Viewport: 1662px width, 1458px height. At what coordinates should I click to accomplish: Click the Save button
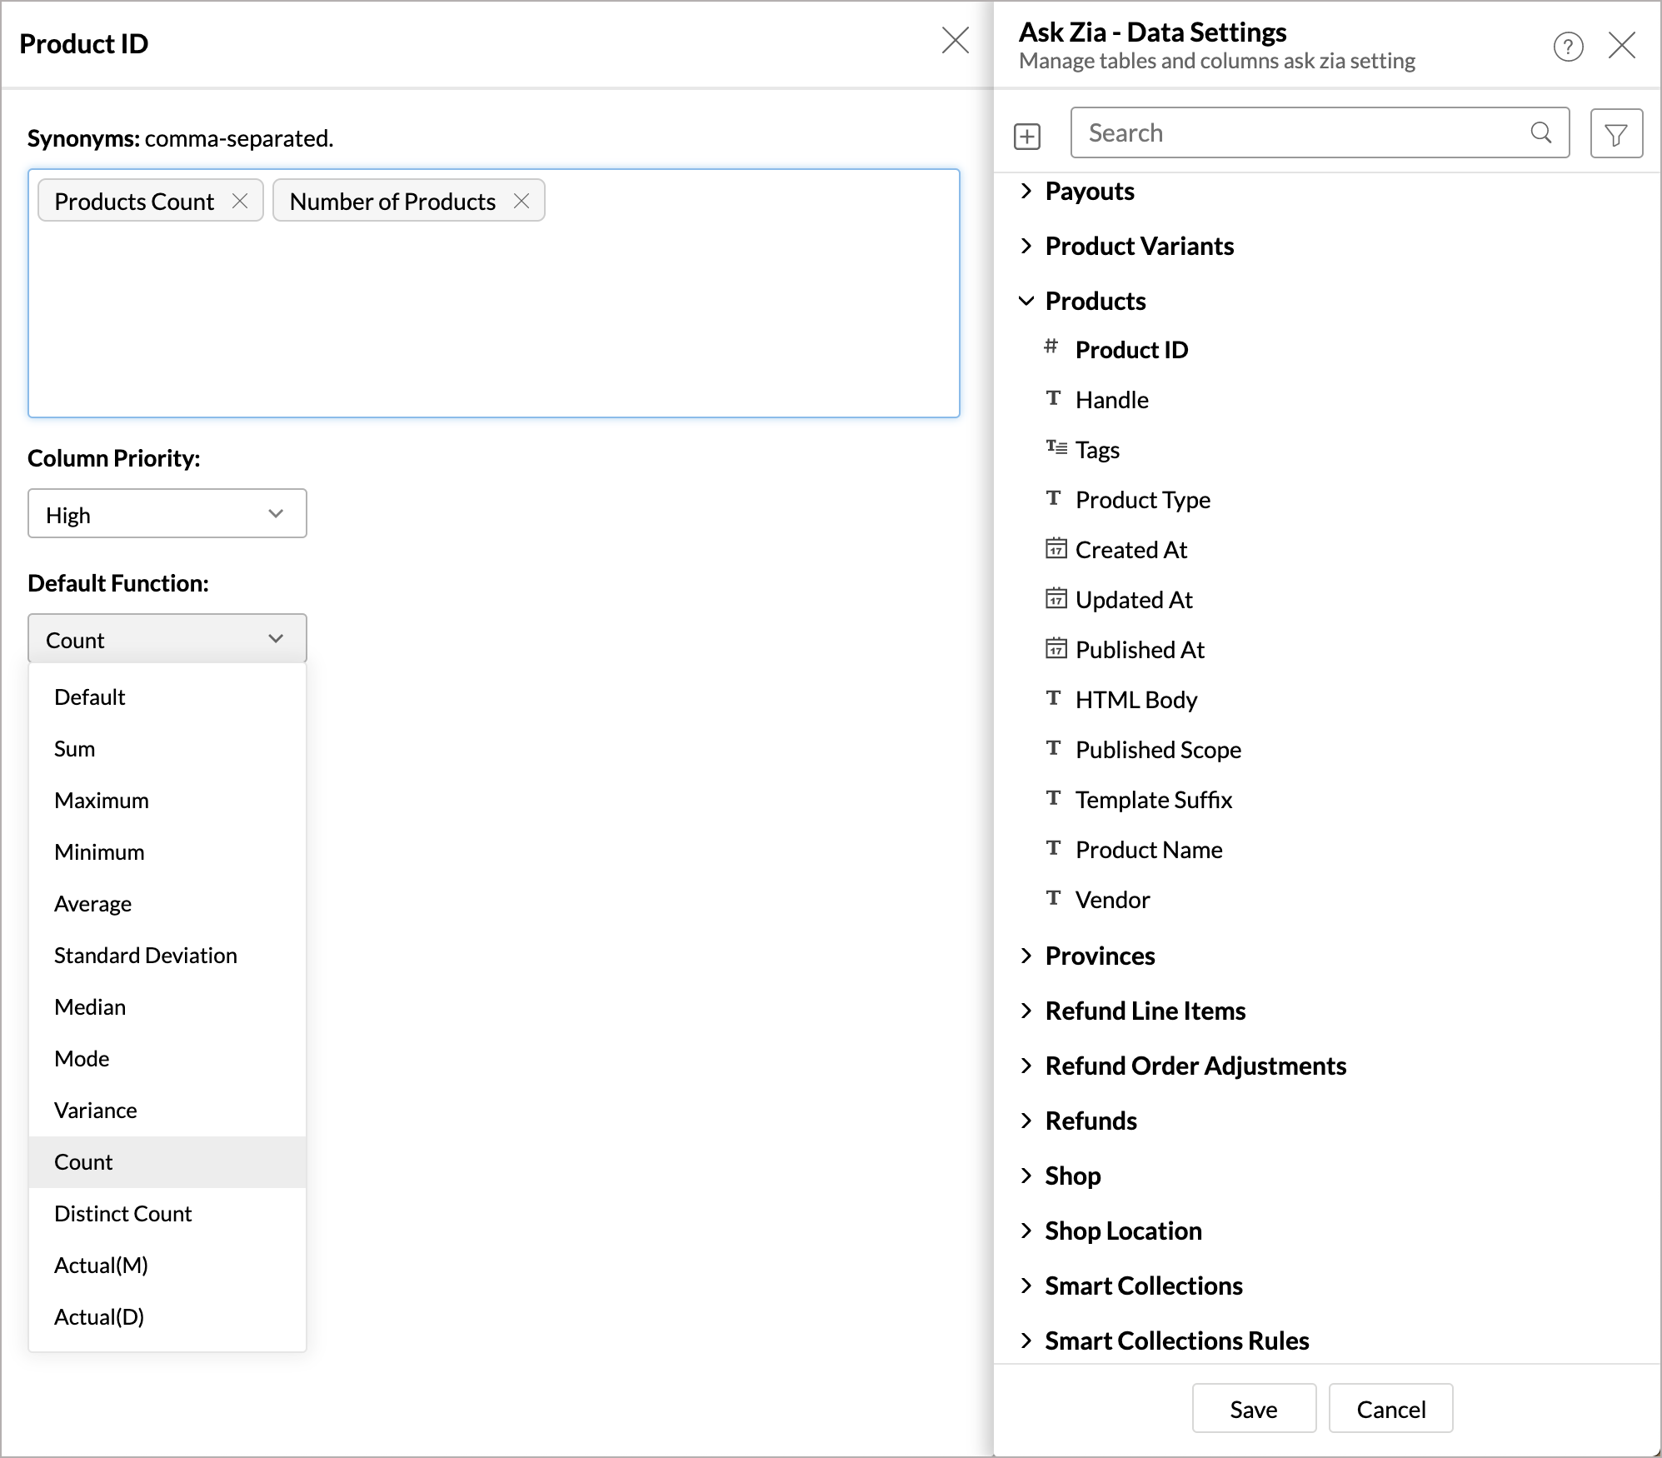coord(1253,1409)
